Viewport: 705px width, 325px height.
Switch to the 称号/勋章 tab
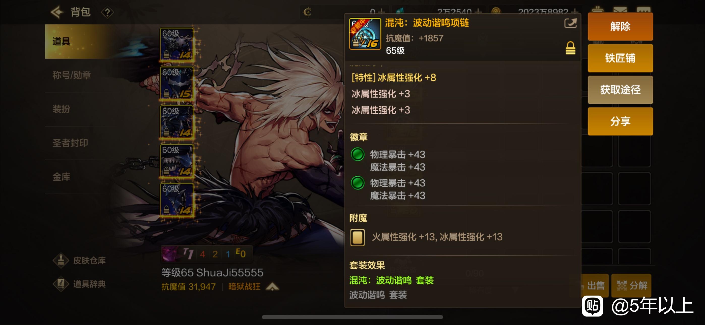click(72, 75)
